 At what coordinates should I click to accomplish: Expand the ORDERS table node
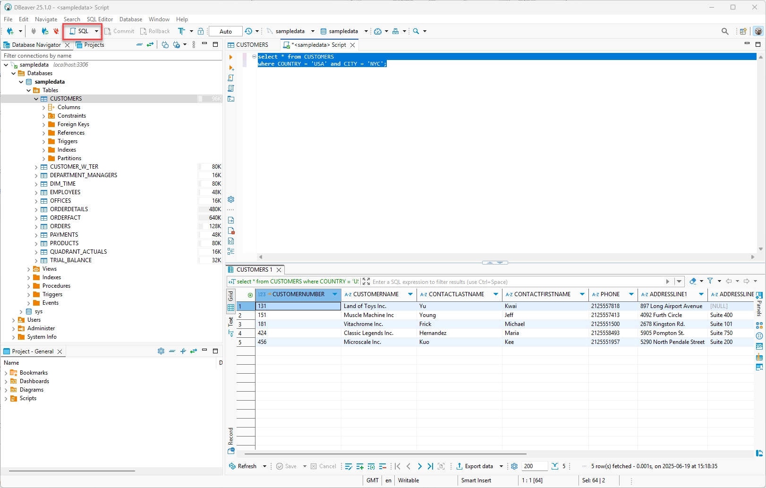point(36,226)
